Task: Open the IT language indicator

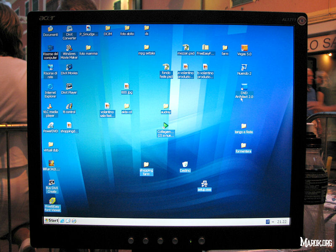Action: (268, 222)
